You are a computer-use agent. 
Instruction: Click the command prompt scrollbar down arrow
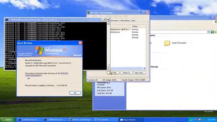108,68
